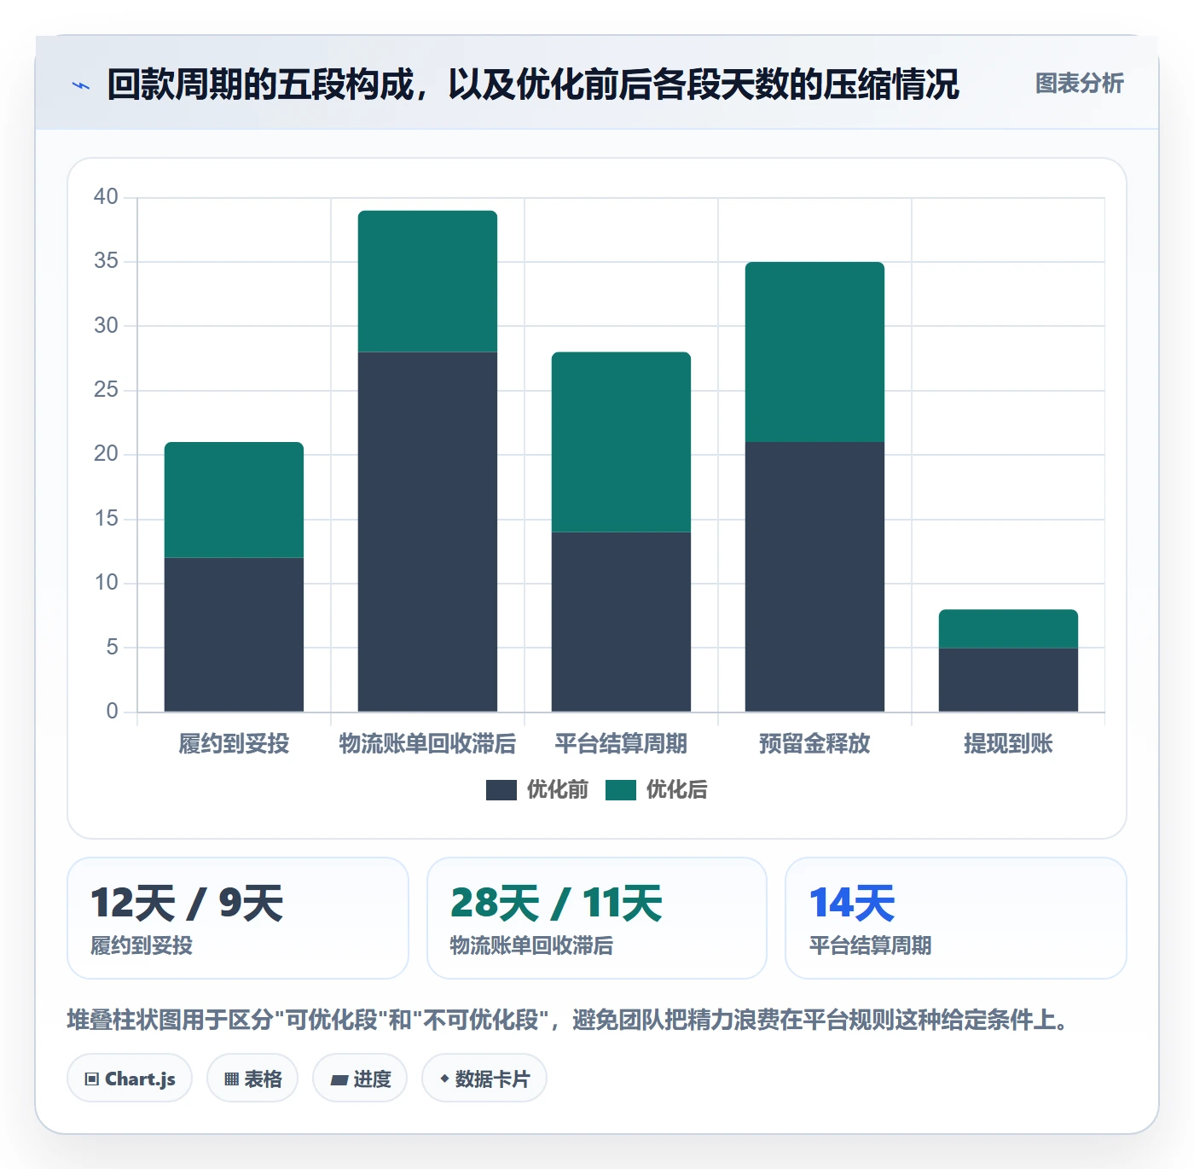The image size is (1194, 1169).
Task: Click the y-axis value 35
Action: [x=106, y=261]
